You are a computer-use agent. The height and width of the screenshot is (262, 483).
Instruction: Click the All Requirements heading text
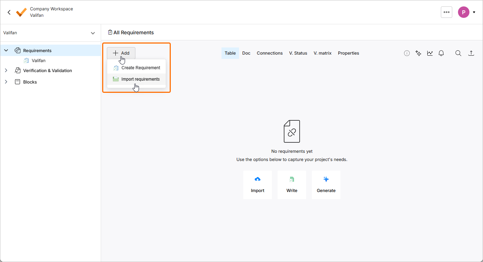(x=134, y=32)
